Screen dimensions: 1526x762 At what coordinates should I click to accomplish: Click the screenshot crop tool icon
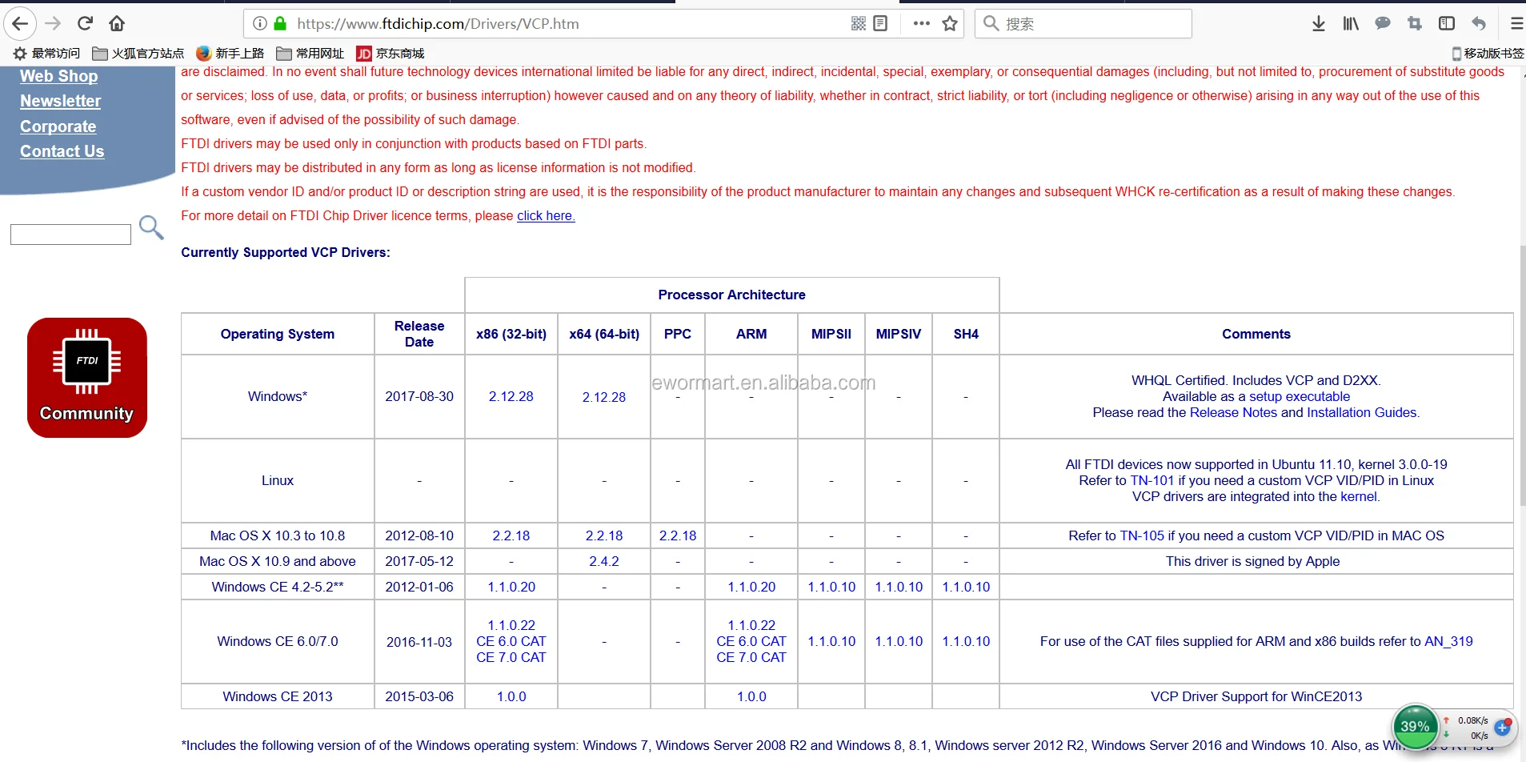[x=1415, y=23]
